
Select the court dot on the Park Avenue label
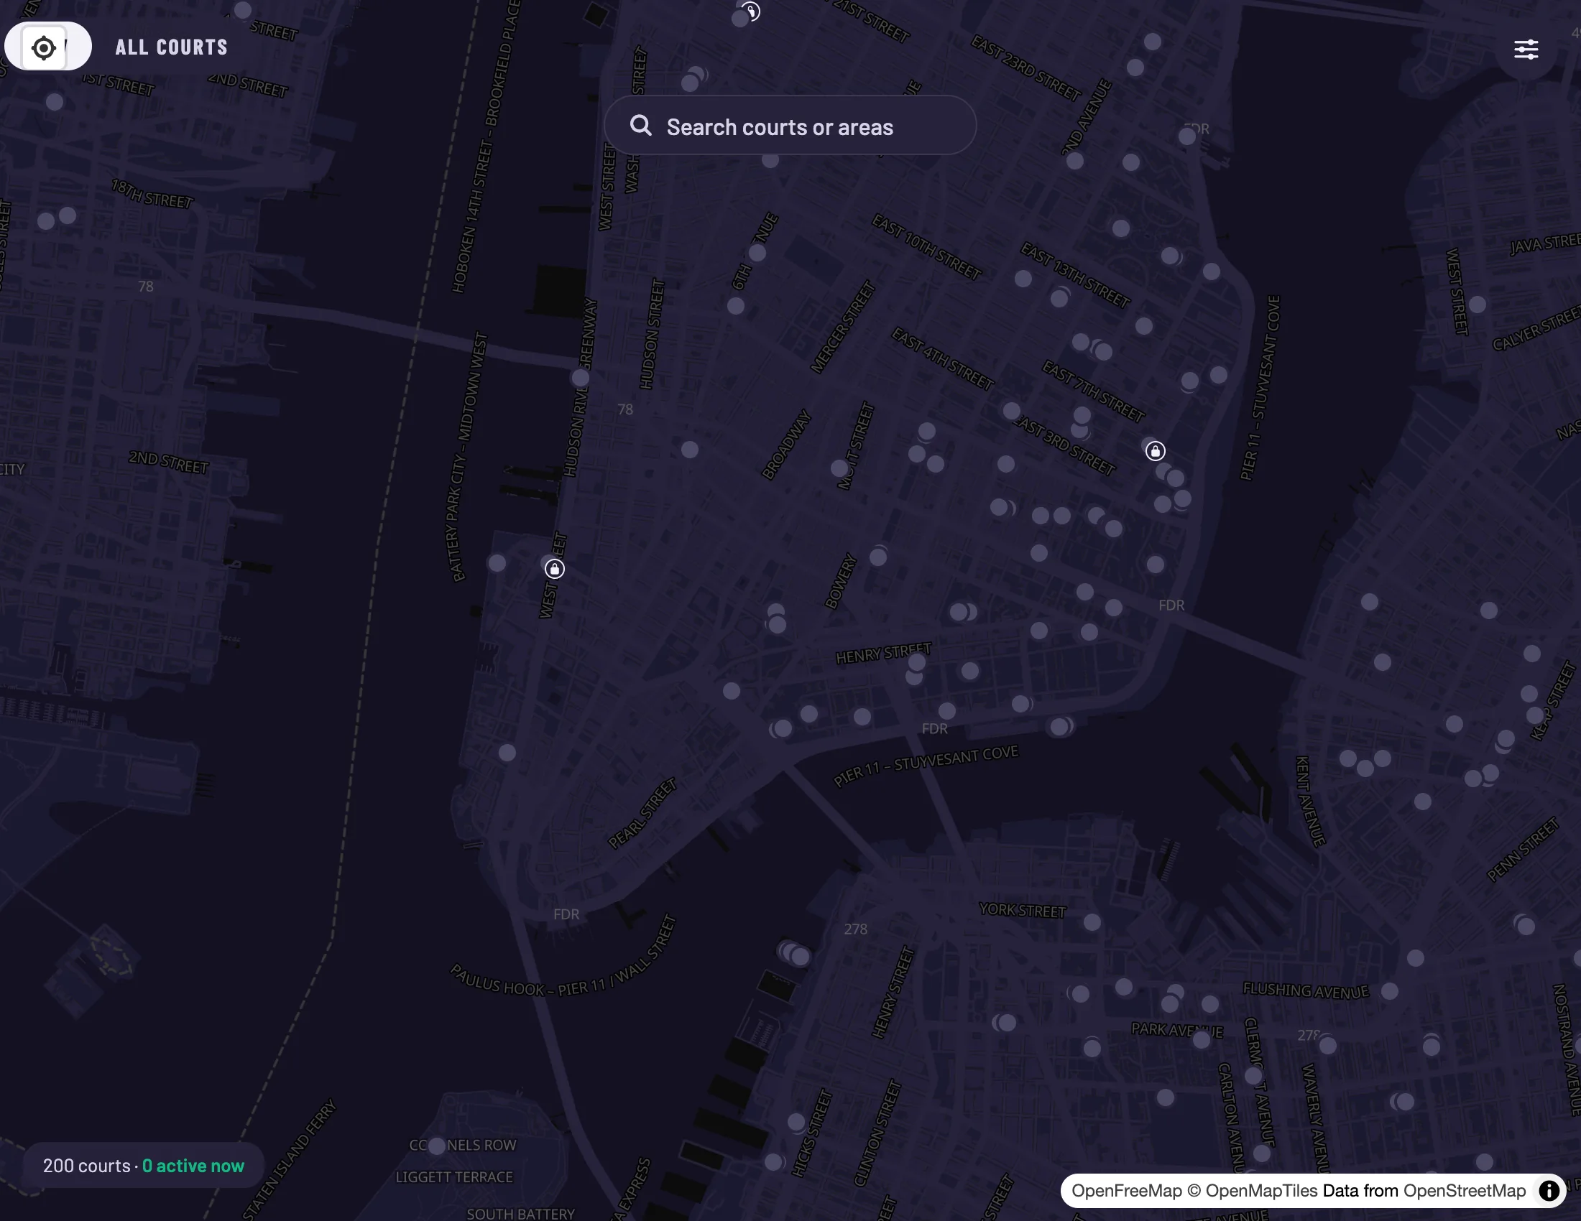click(x=1202, y=1040)
